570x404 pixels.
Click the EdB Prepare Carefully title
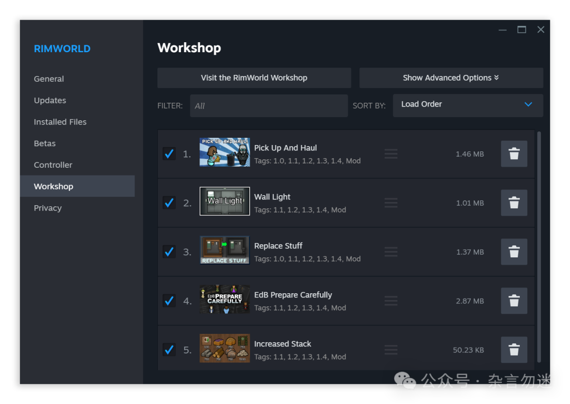coord(293,295)
